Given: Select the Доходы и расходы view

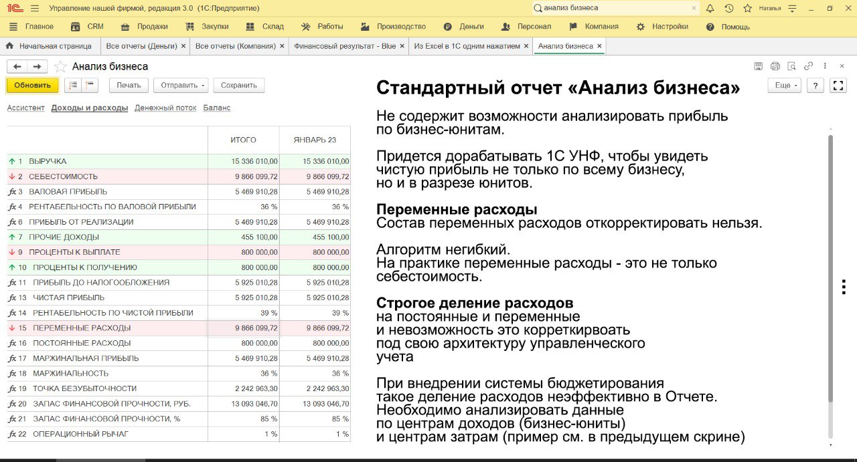Looking at the screenshot, I should [90, 108].
